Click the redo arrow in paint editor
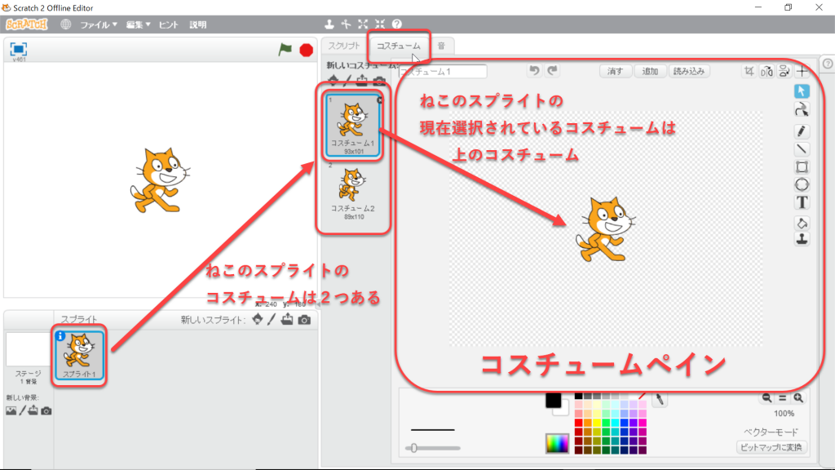The height and width of the screenshot is (470, 835). [x=552, y=70]
